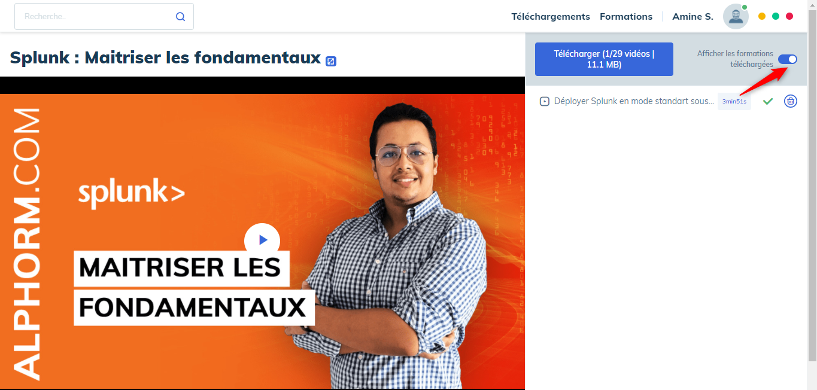Click in the Recherche search field
The width and height of the screenshot is (817, 390).
pos(96,17)
